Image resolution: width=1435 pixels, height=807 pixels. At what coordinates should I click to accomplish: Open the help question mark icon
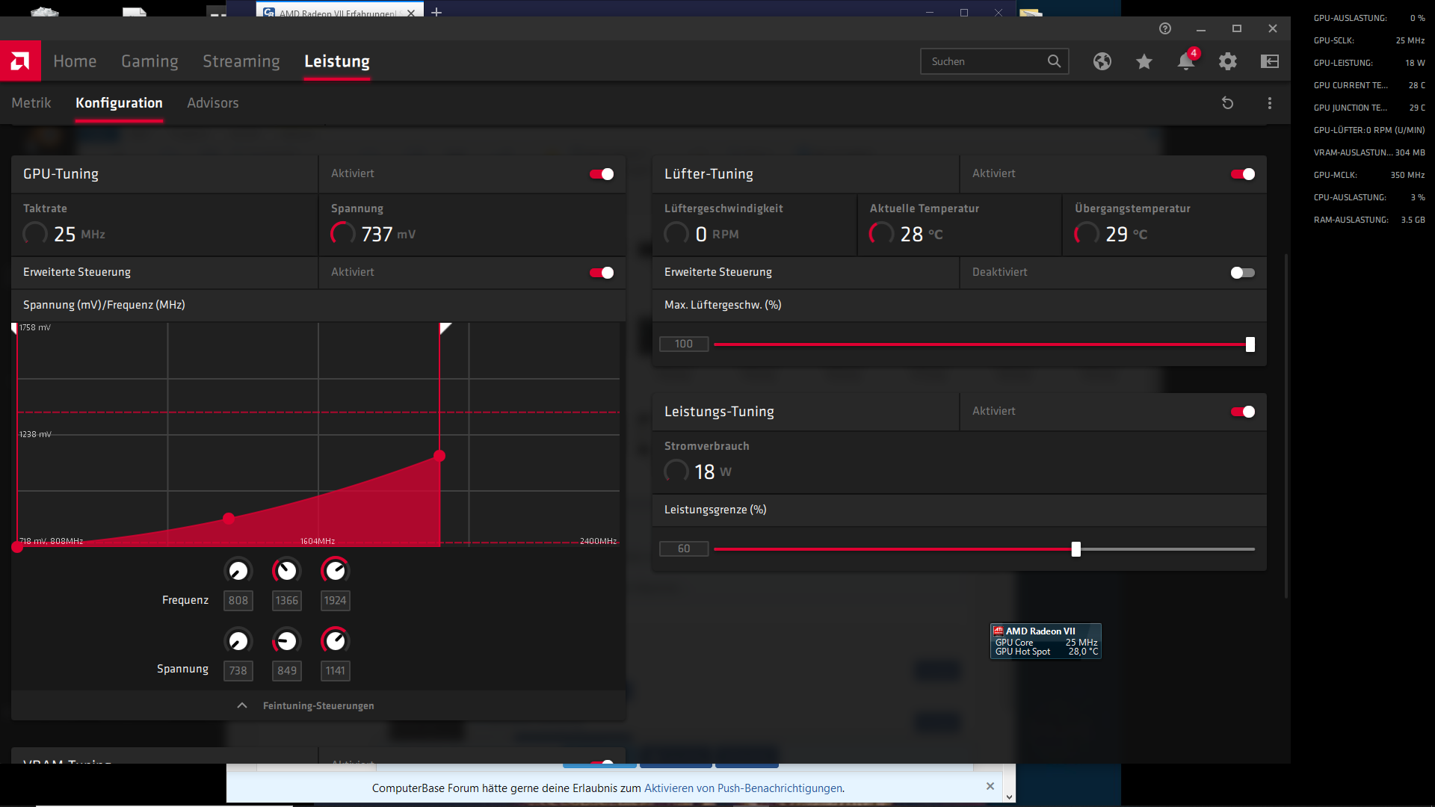click(1164, 28)
